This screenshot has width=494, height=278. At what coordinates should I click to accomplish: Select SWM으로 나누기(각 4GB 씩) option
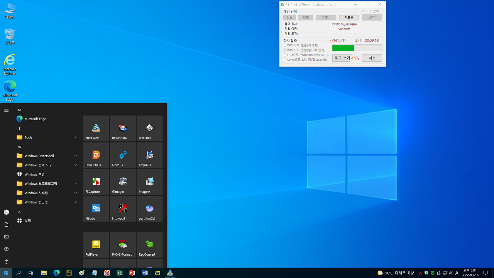[x=305, y=60]
